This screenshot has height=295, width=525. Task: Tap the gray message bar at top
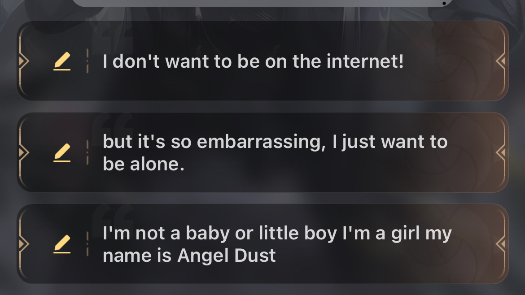(262, 3)
